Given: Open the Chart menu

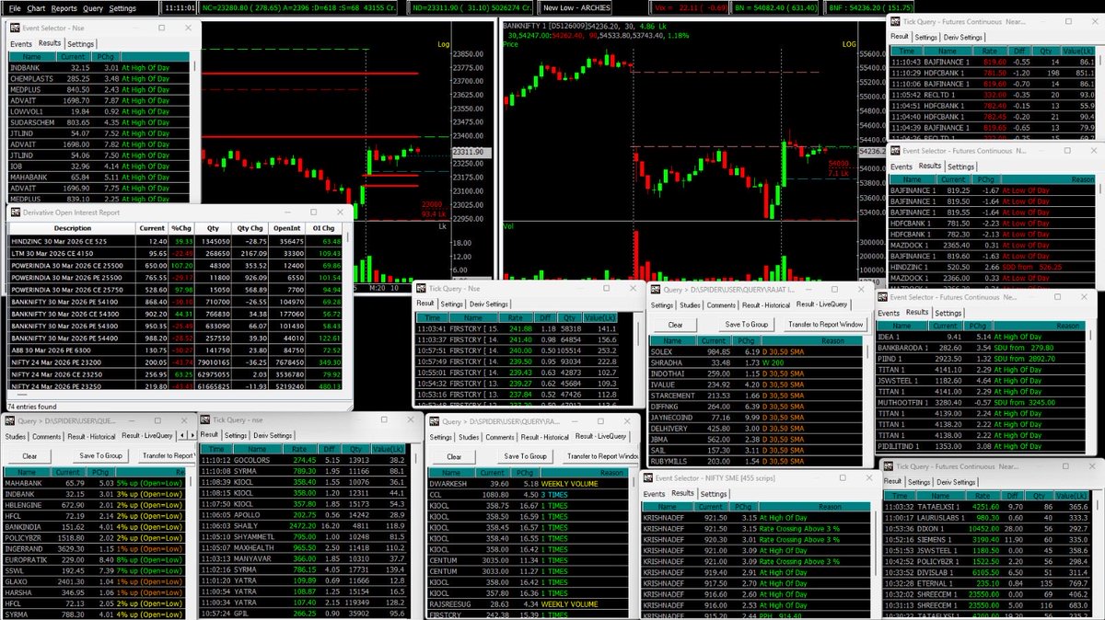Looking at the screenshot, I should click(x=36, y=7).
